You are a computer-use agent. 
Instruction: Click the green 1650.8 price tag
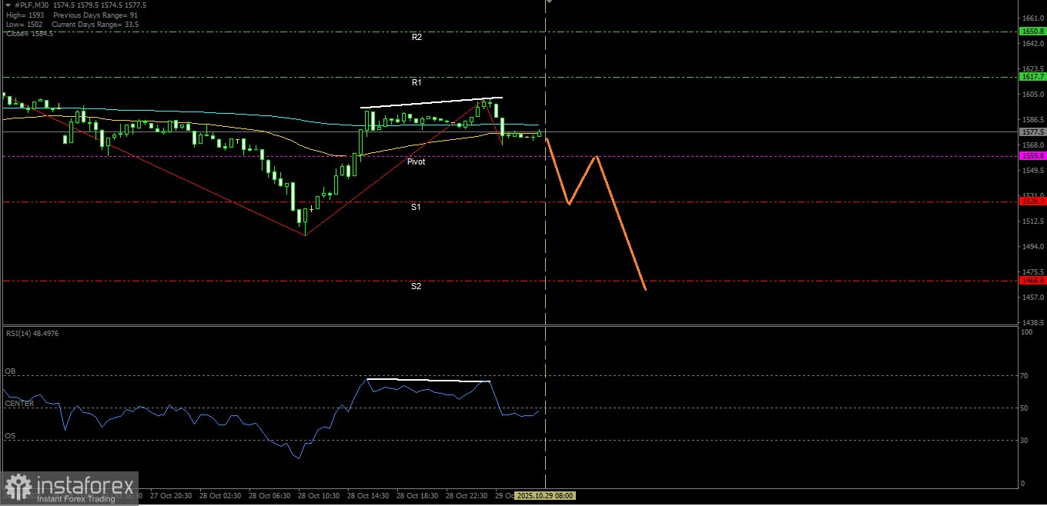coord(1032,32)
